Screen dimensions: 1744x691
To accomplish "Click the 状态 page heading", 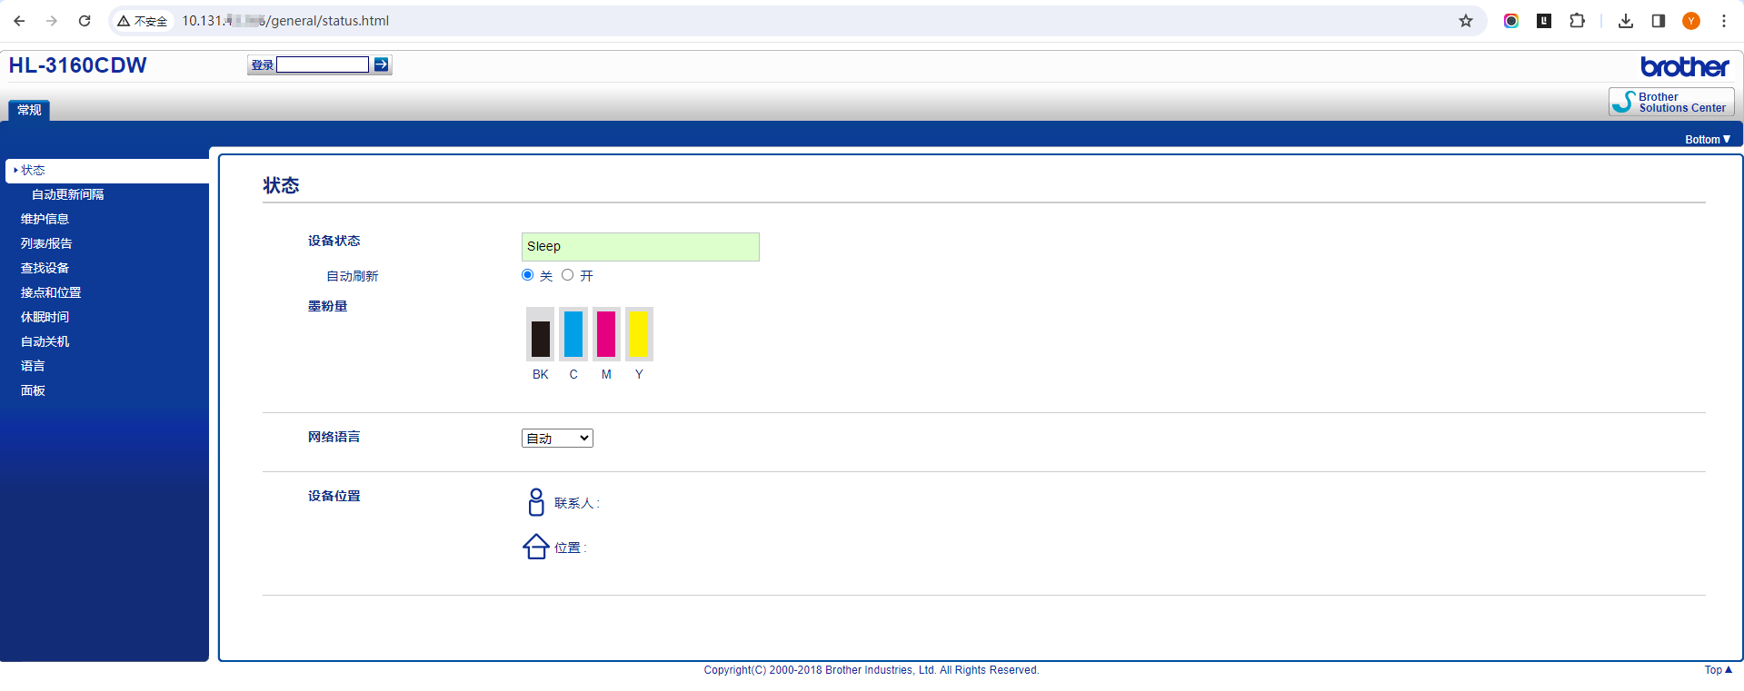I will (281, 185).
